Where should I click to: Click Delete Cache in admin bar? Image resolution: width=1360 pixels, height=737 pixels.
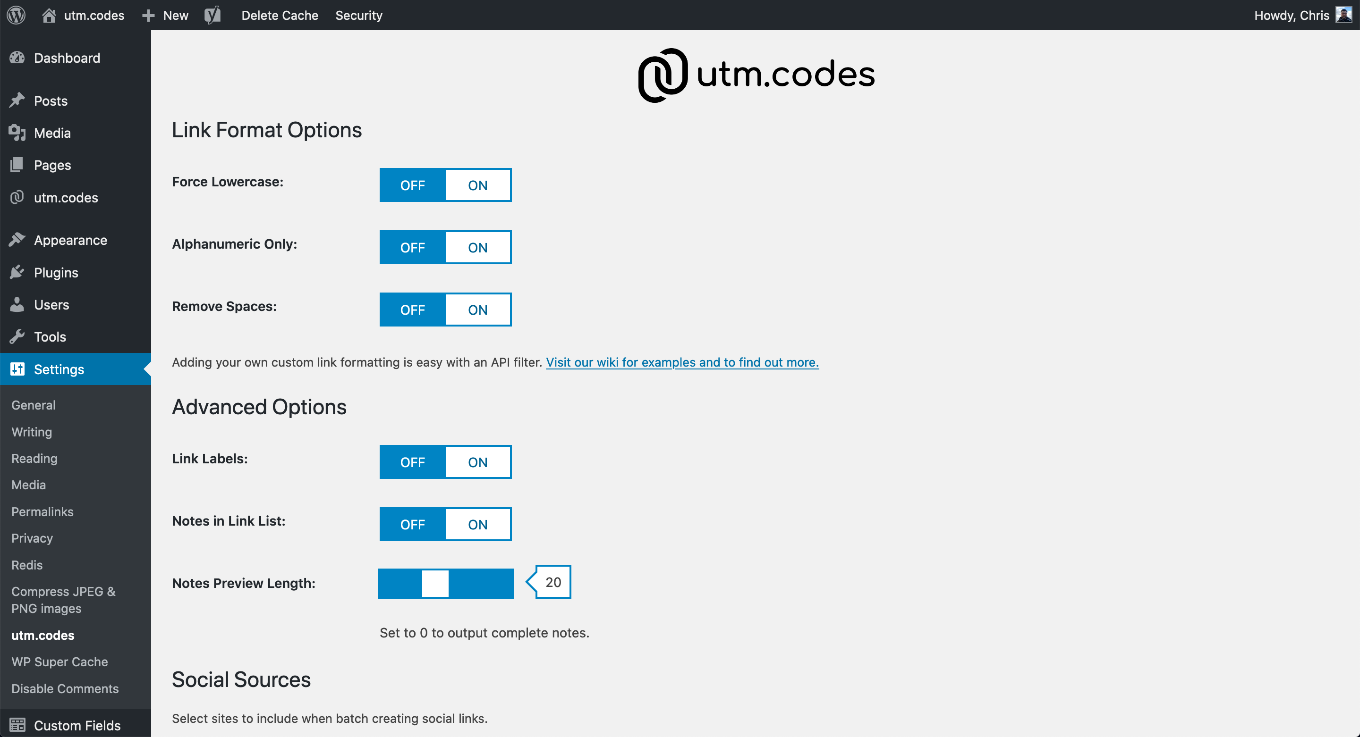click(x=280, y=15)
